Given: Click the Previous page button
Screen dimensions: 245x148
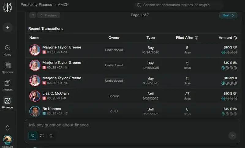Looking at the screenshot, I should point(49,15).
